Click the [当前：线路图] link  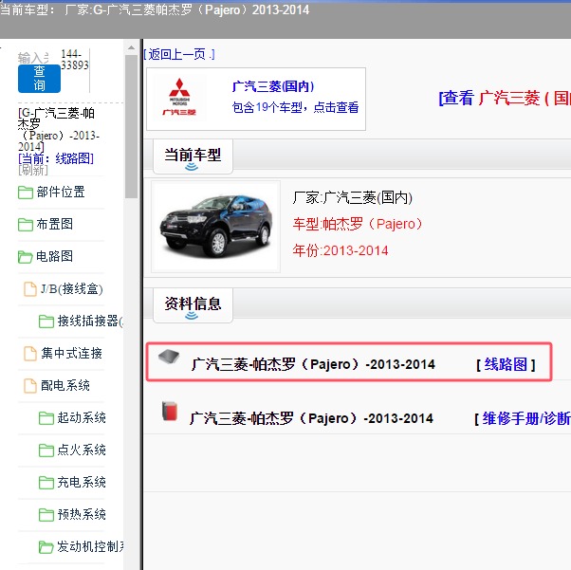pyautogui.click(x=56, y=158)
